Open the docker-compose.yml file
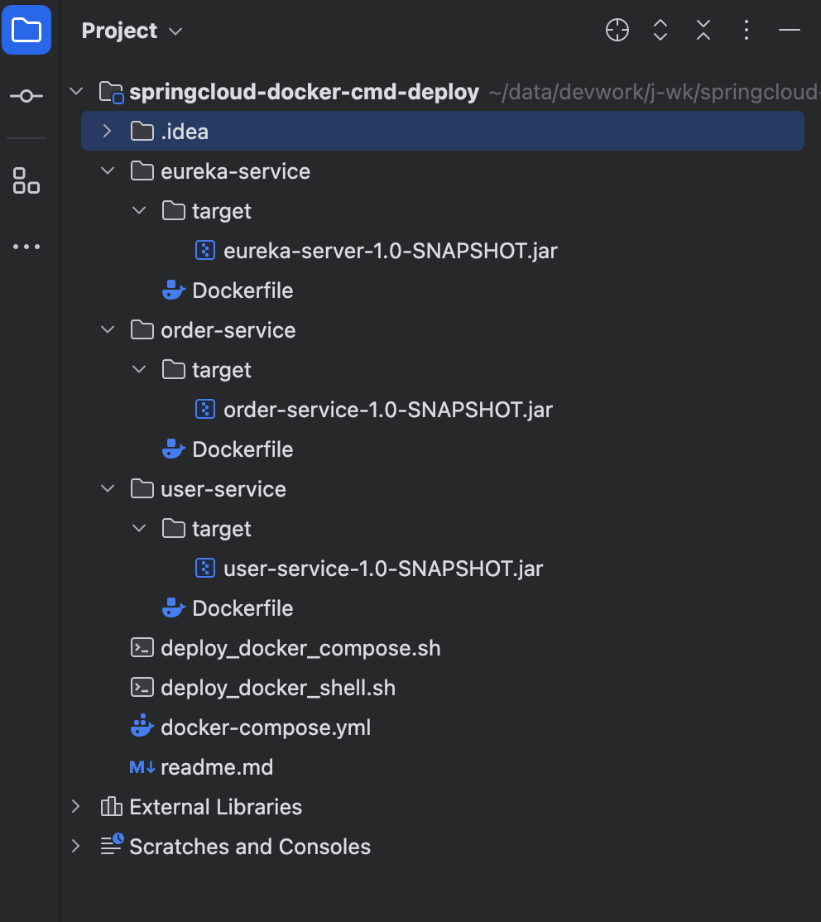Viewport: 821px width, 922px height. tap(266, 728)
